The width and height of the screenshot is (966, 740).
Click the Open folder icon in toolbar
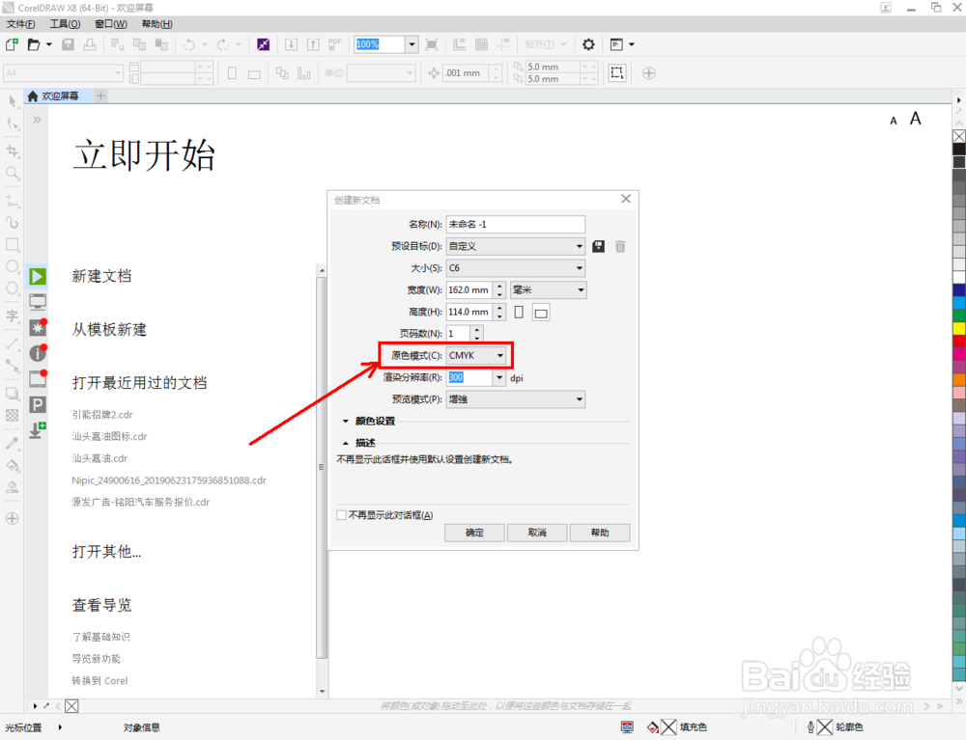point(34,44)
